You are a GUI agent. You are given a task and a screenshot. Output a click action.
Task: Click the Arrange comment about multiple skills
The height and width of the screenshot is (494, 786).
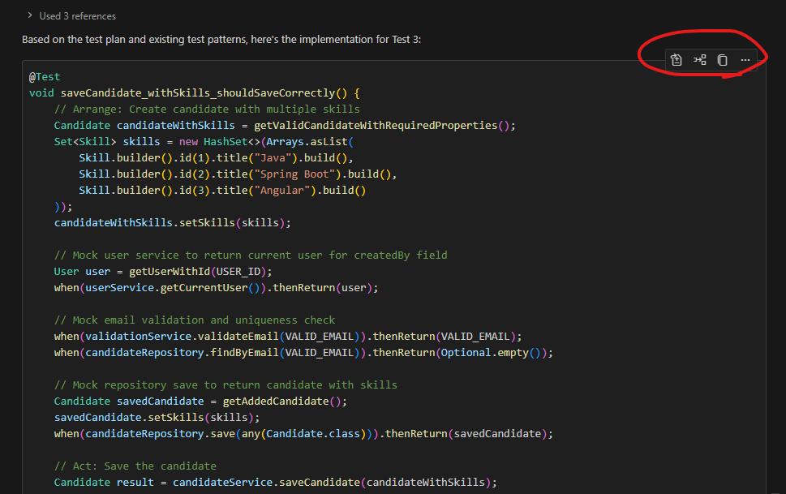pyautogui.click(x=207, y=110)
